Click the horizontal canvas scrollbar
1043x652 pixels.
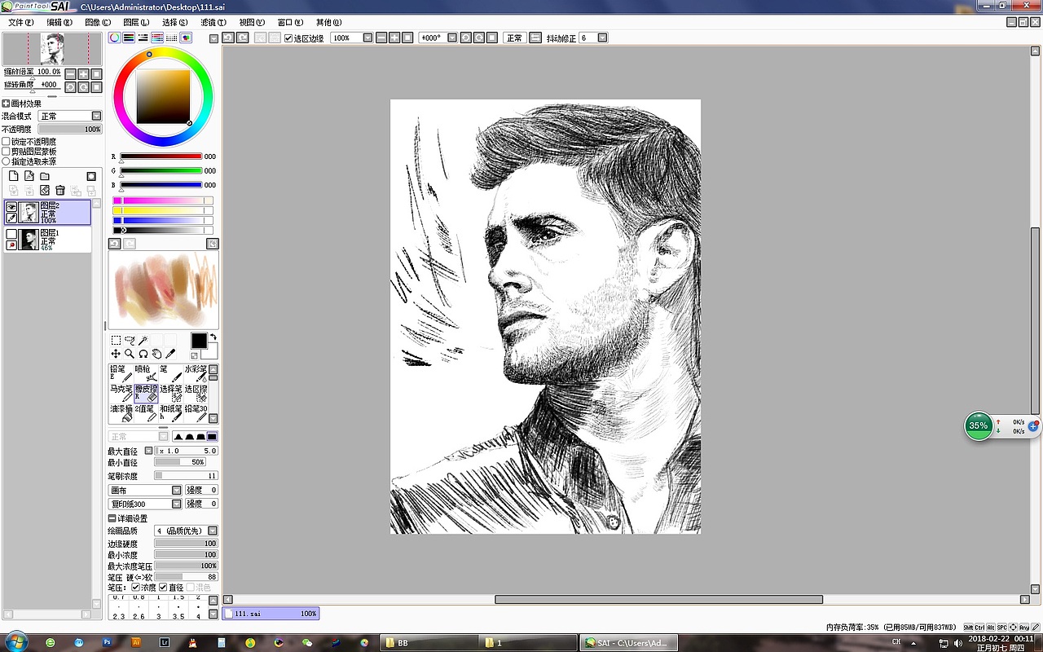tap(658, 600)
